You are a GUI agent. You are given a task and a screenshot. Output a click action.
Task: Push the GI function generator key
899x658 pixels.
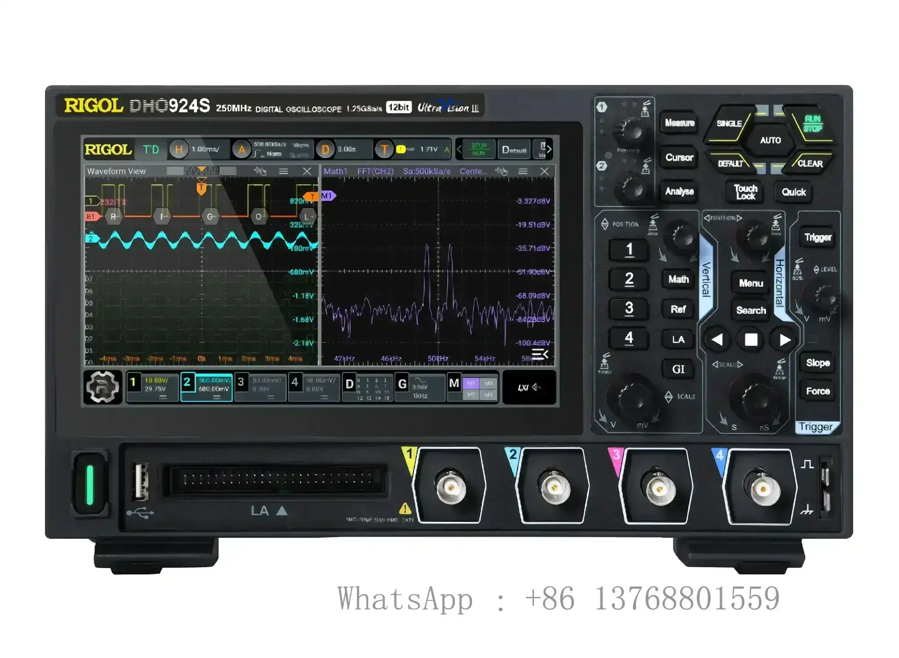click(x=678, y=369)
